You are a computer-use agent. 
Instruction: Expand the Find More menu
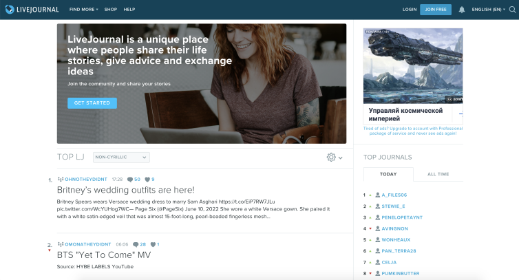84,10
